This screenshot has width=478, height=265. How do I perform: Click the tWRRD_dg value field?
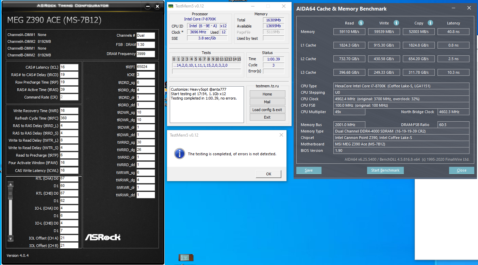(x=146, y=150)
